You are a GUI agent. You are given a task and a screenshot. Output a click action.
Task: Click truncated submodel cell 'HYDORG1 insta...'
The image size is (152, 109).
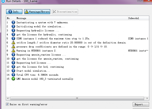pos(138,51)
